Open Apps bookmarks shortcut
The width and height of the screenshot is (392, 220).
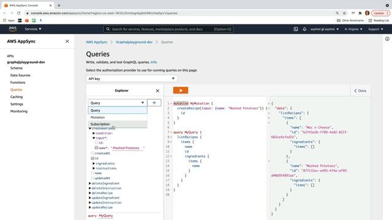9,20
